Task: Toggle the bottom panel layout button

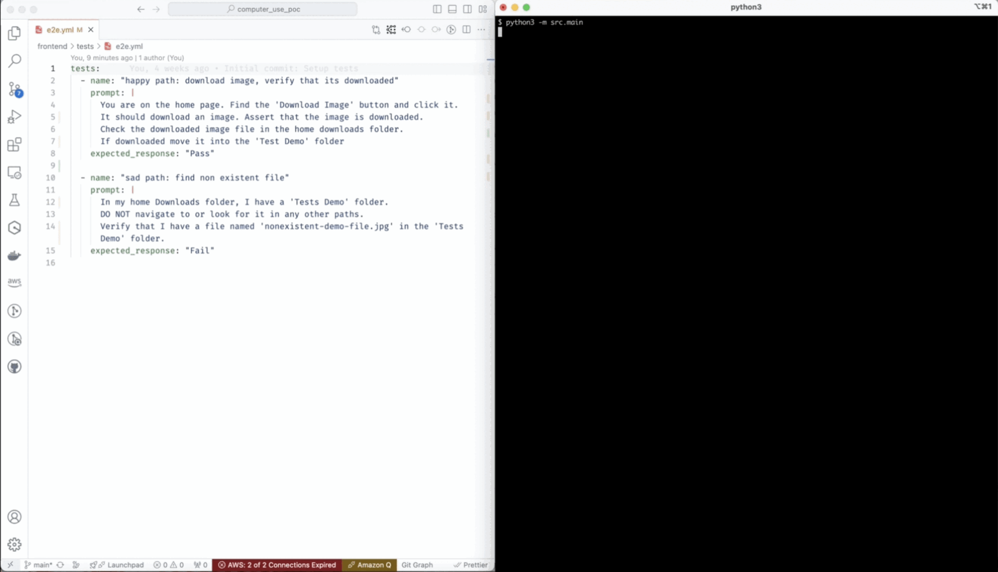Action: 452,9
